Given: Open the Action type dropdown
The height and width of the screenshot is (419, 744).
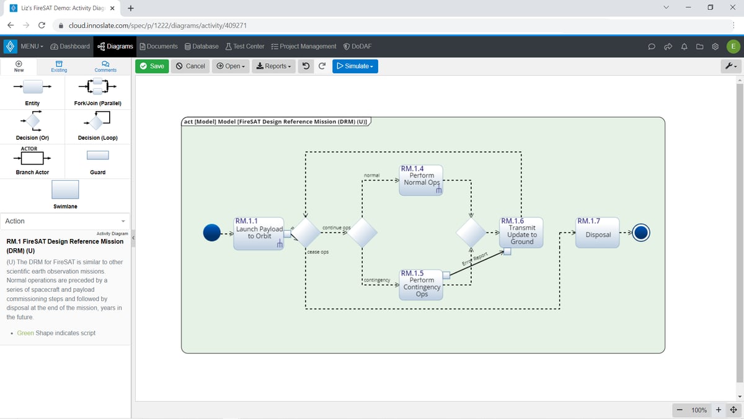Looking at the screenshot, I should pyautogui.click(x=65, y=221).
